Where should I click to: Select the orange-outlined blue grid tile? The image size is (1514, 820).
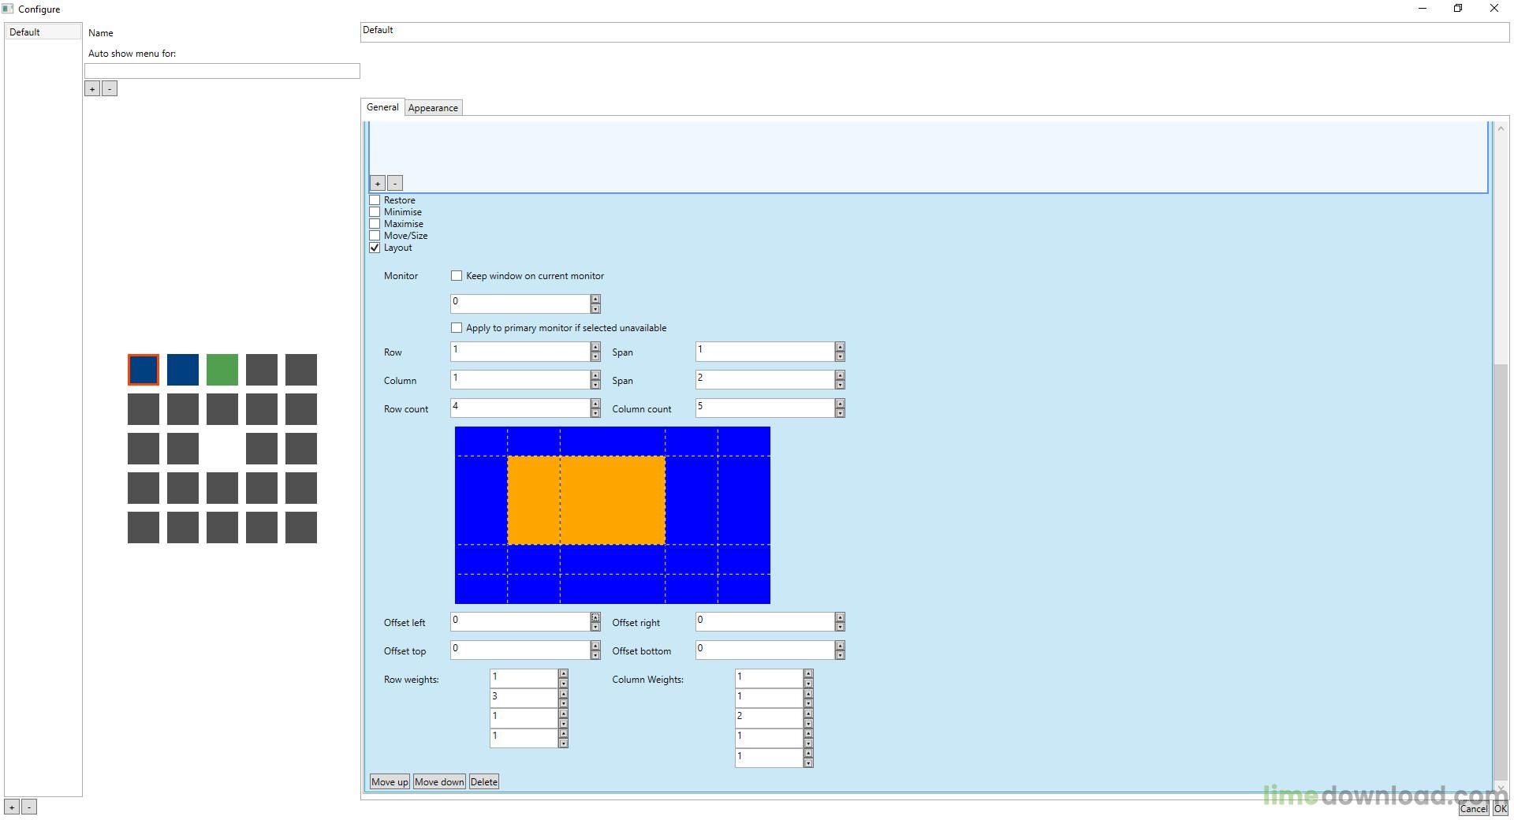coord(143,370)
